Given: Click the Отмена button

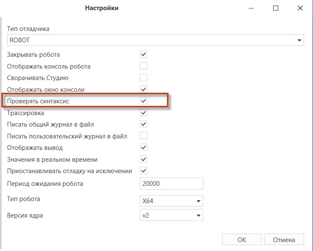Looking at the screenshot, I should (x=284, y=240).
